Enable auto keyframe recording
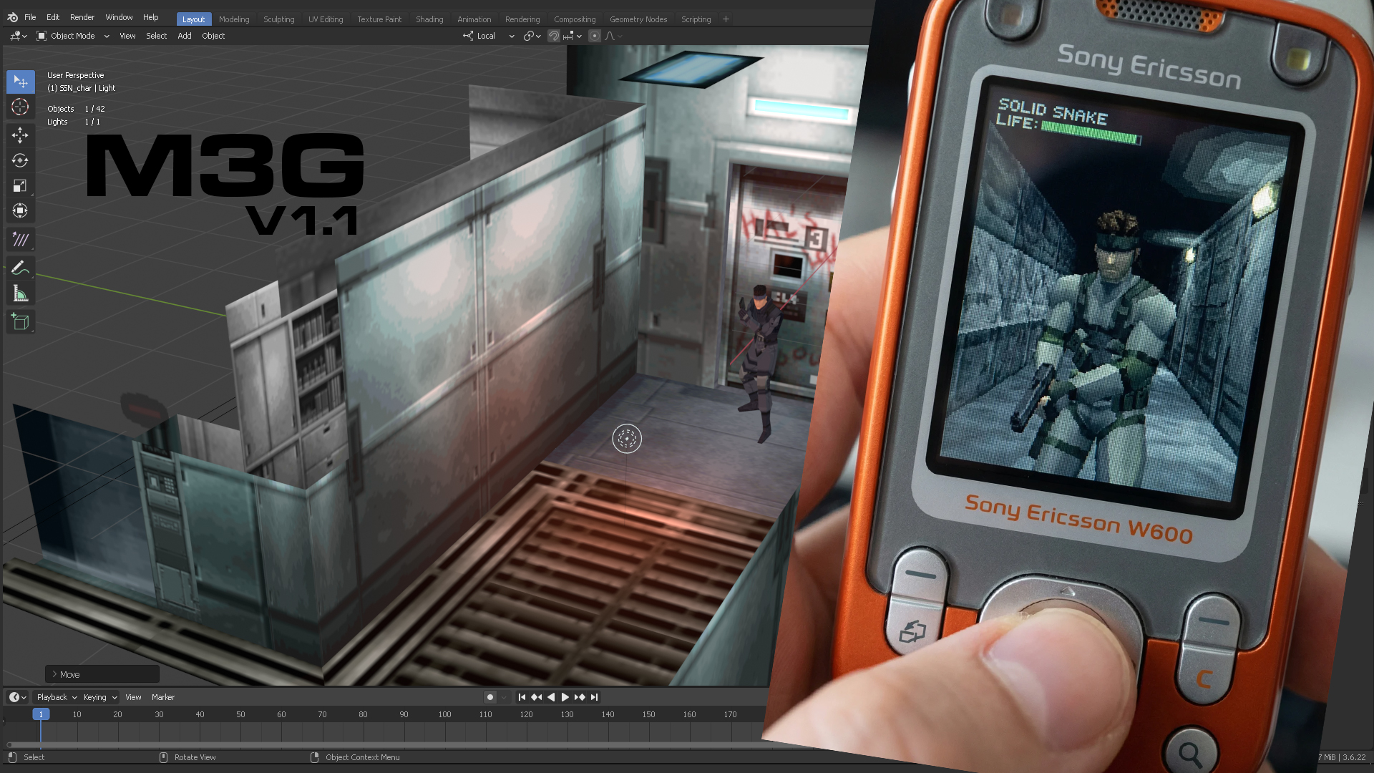The width and height of the screenshot is (1374, 773). [489, 696]
